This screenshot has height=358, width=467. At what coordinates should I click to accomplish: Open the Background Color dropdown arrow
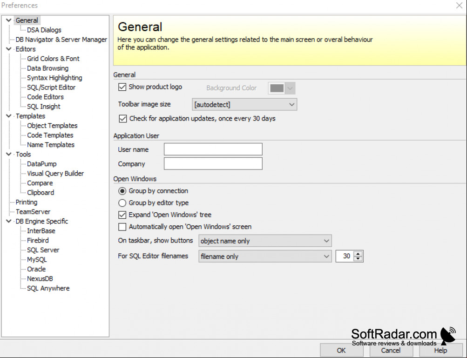click(291, 88)
